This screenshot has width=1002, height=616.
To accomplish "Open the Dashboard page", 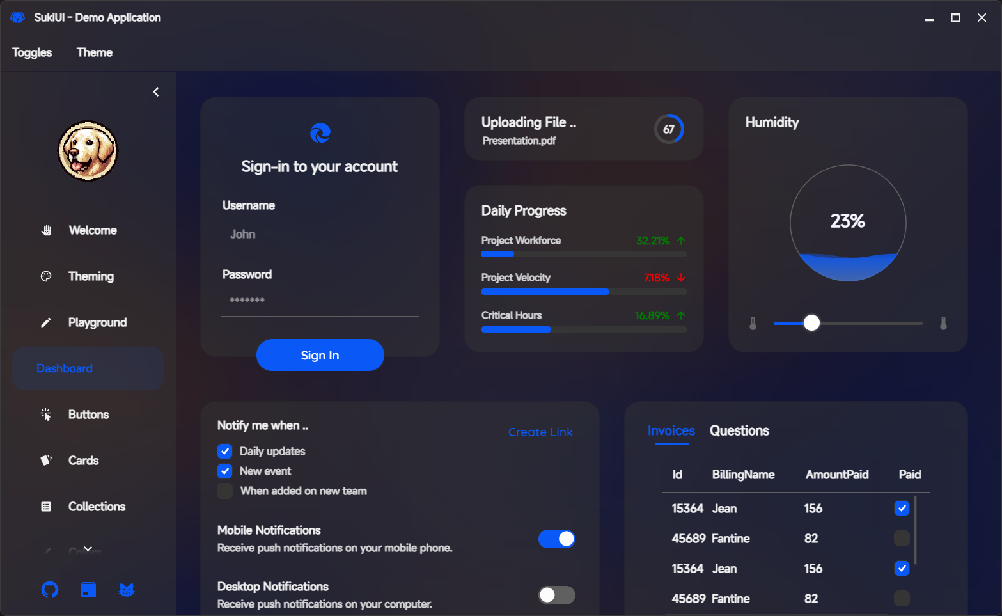I will pyautogui.click(x=88, y=368).
